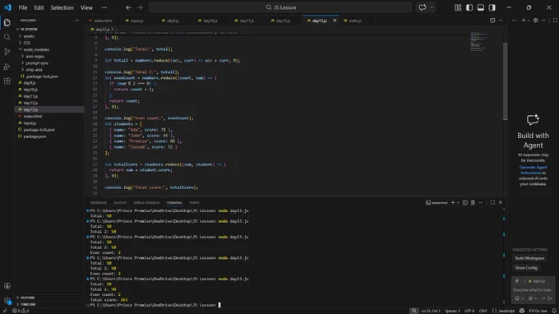The image size is (559, 314).
Task: Click the code minimap preview
Action: click(478, 41)
